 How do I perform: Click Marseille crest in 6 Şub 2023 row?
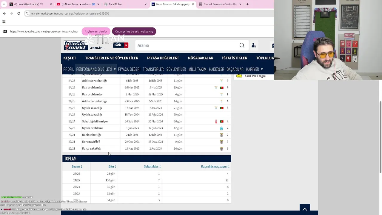click(221, 128)
